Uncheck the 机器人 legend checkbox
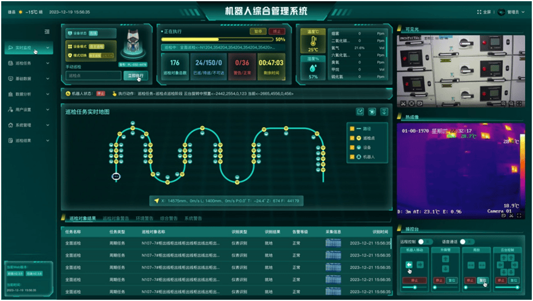533x301 pixels. point(352,157)
